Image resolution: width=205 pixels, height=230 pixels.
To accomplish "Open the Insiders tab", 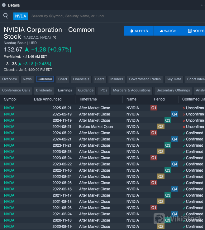I will coord(117,79).
